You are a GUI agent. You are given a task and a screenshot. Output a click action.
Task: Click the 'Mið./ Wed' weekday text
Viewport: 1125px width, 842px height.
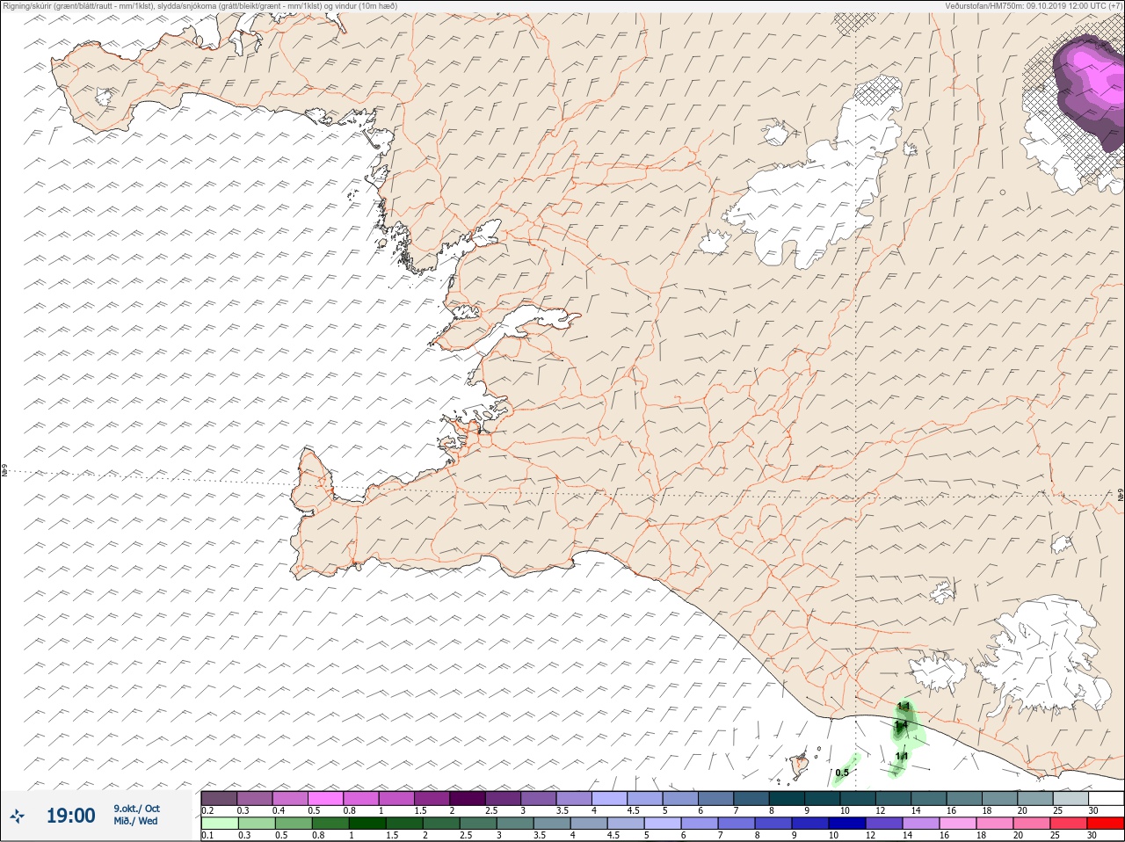pyautogui.click(x=135, y=821)
